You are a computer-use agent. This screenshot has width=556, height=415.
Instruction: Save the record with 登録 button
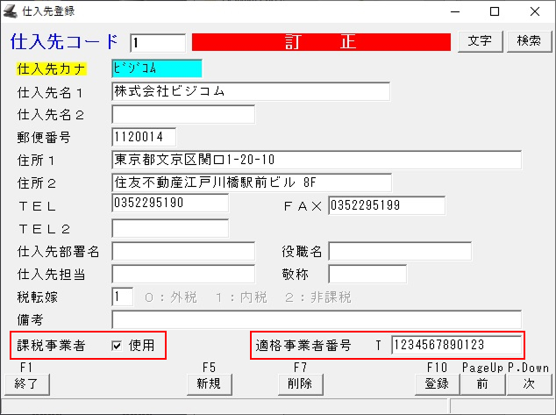437,383
